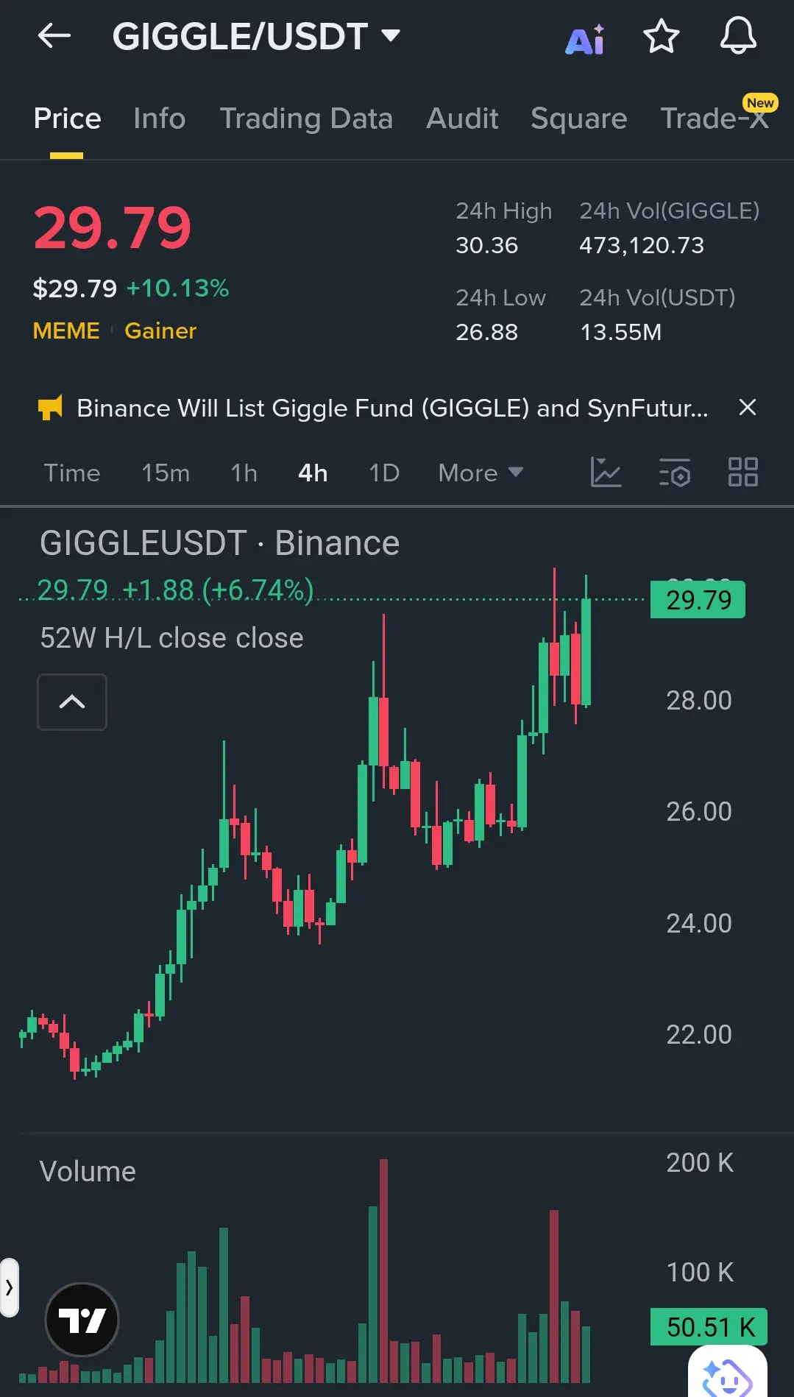Collapse the indicator legend with the chevron button

[x=72, y=701]
